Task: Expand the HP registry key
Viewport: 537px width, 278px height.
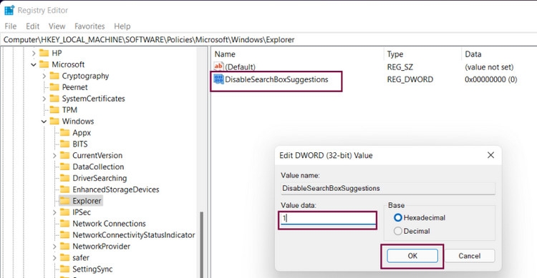Action: pyautogui.click(x=34, y=53)
